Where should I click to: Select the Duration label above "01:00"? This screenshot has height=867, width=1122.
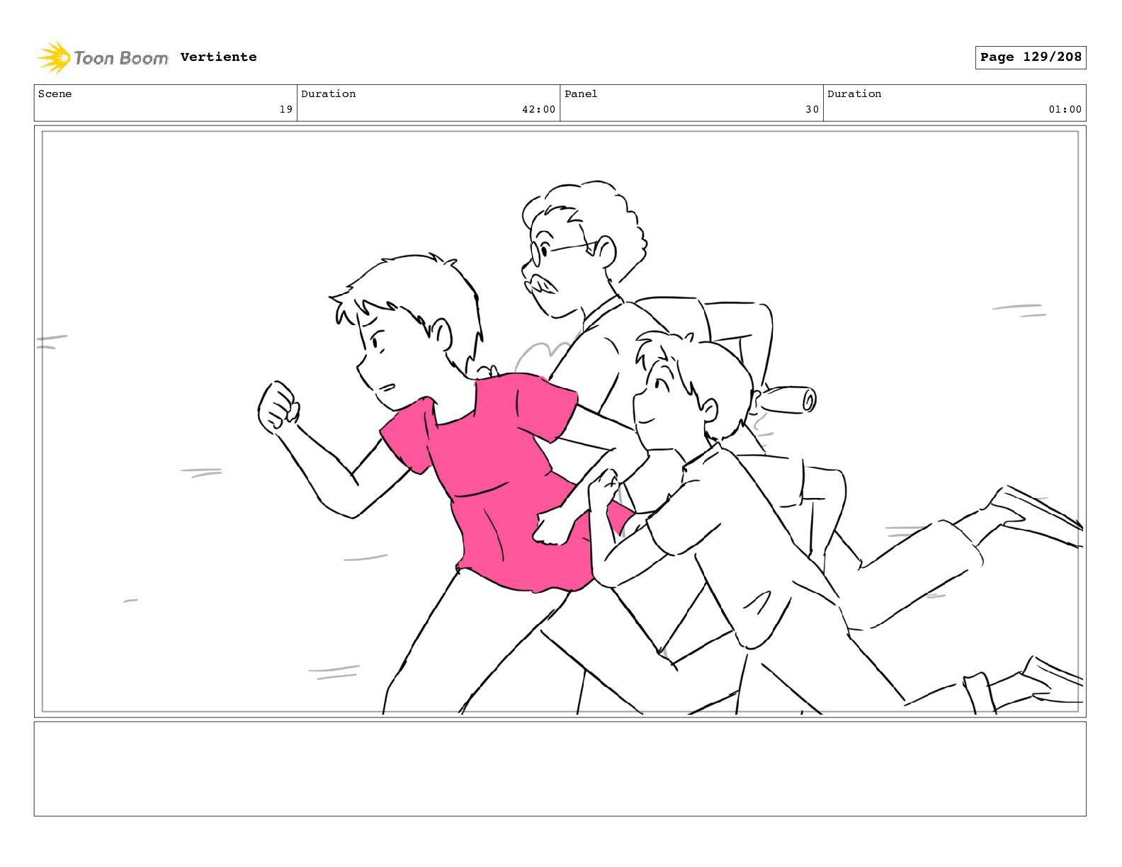coord(854,93)
